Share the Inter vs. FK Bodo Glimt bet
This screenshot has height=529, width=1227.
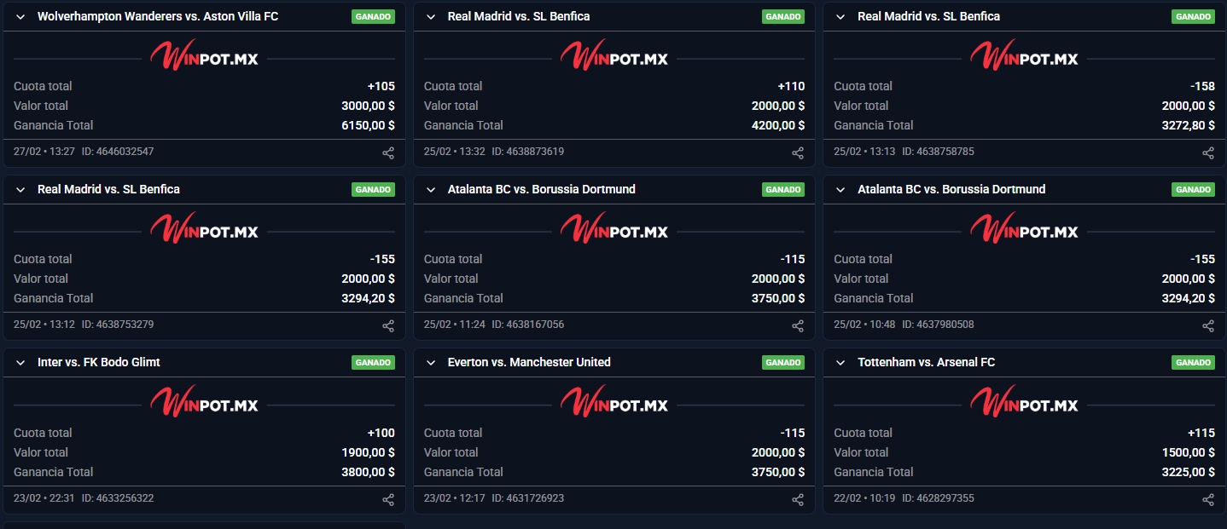click(388, 500)
